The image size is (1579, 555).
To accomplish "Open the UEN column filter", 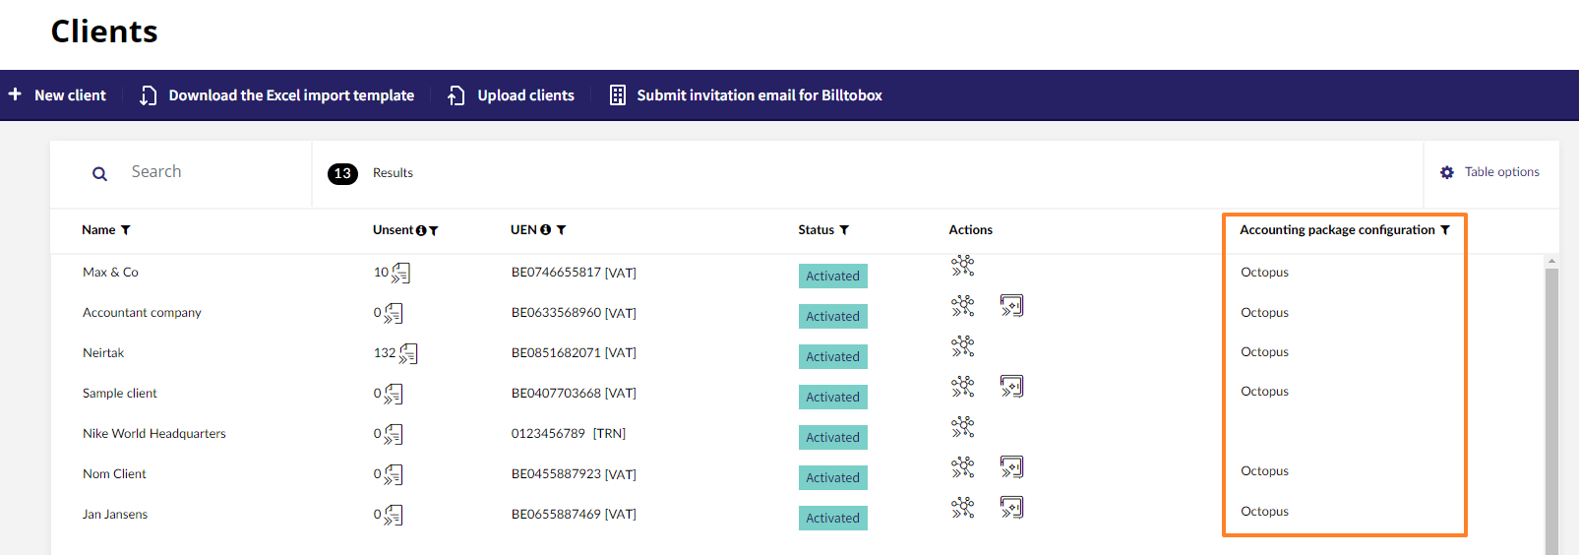I will [x=561, y=230].
